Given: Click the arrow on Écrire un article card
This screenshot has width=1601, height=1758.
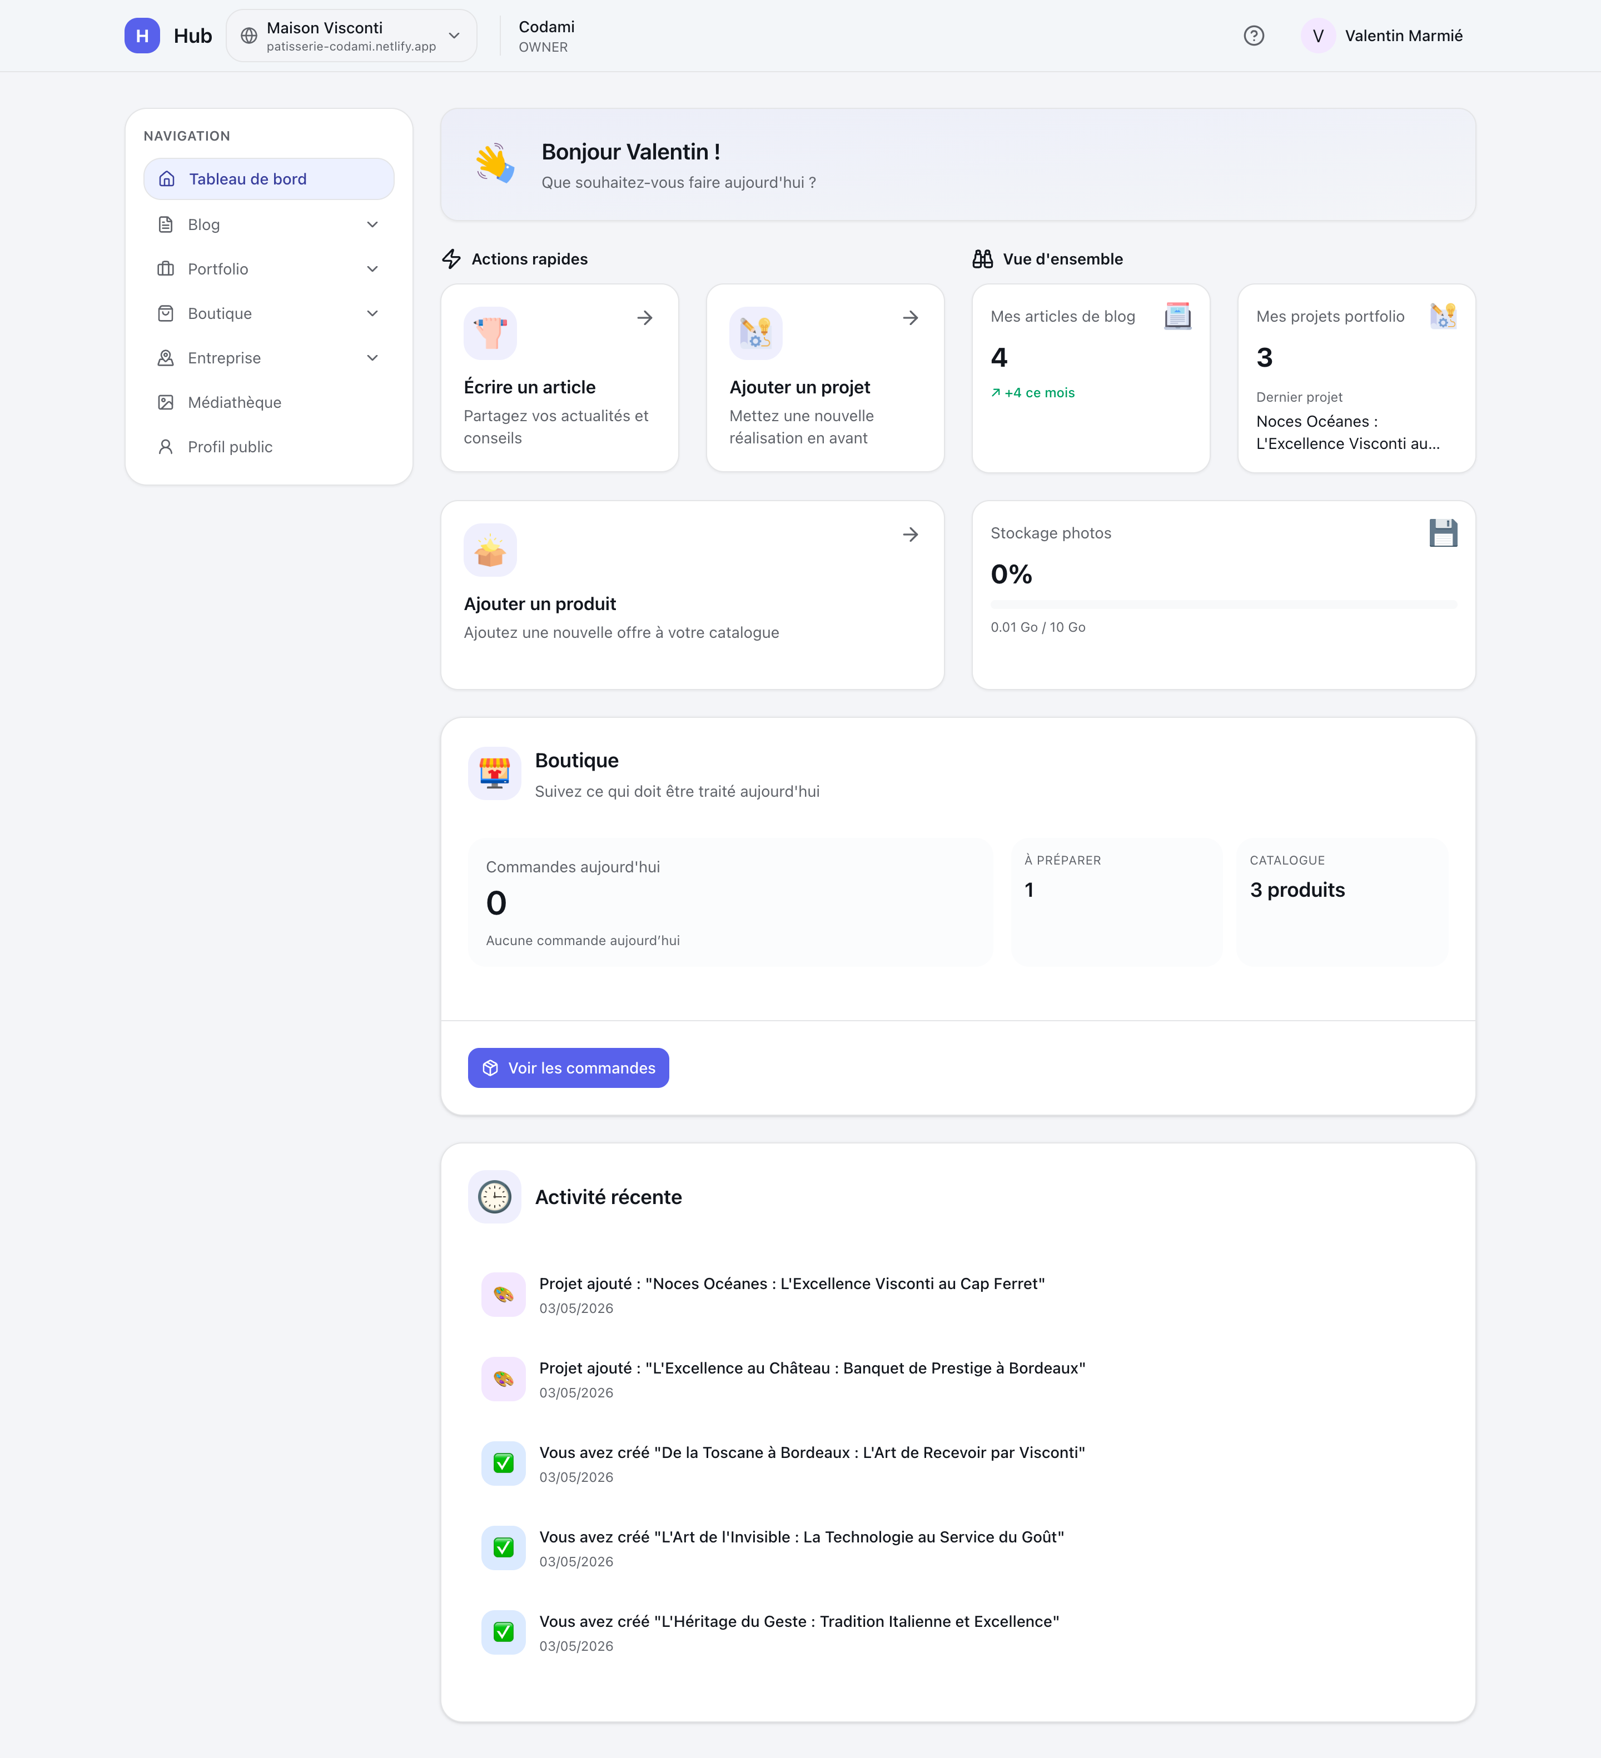Looking at the screenshot, I should [x=645, y=318].
